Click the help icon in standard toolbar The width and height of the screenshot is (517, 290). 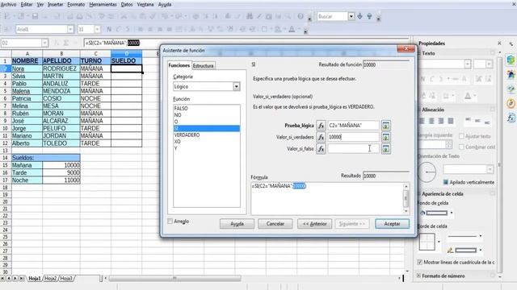301,16
